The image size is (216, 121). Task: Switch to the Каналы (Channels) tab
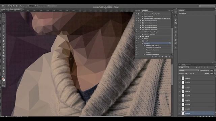point(188,65)
